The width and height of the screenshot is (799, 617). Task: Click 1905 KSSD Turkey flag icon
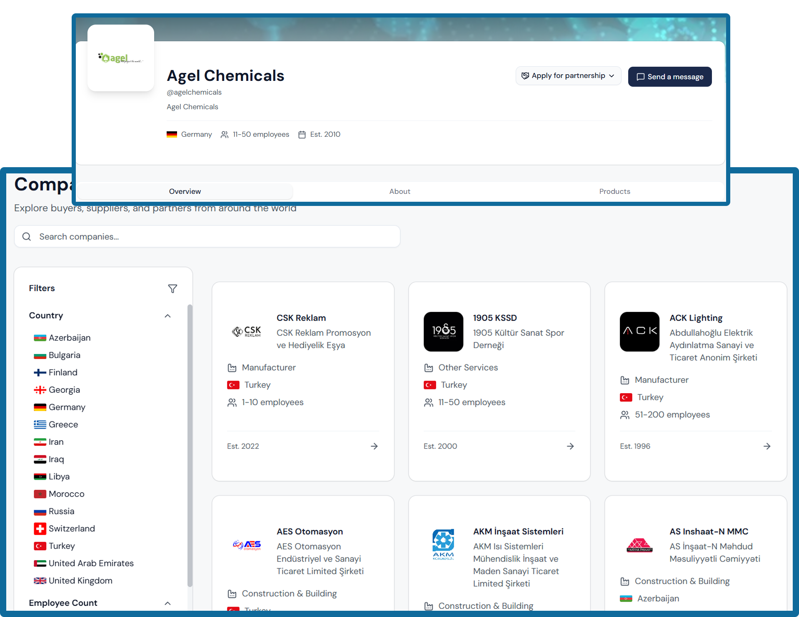tap(430, 385)
